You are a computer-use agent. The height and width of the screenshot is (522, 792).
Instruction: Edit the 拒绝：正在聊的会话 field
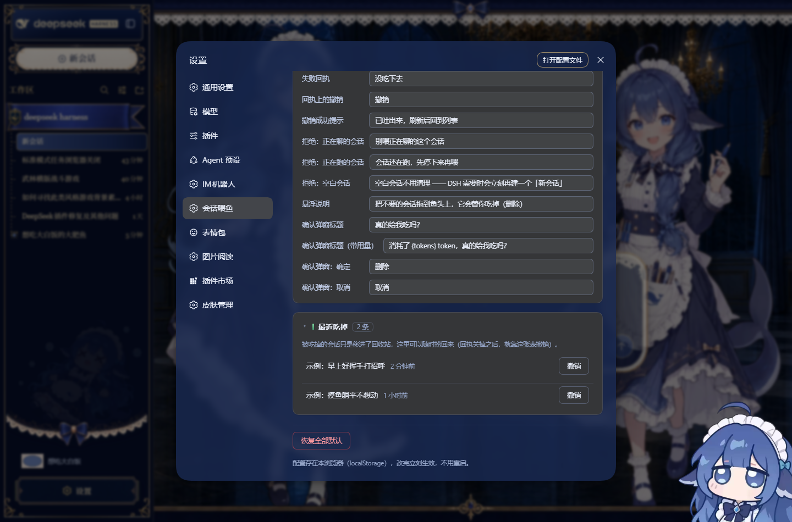click(x=481, y=141)
